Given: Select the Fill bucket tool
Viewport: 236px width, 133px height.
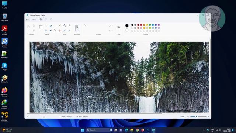Looking at the screenshot, I should 65,25.
